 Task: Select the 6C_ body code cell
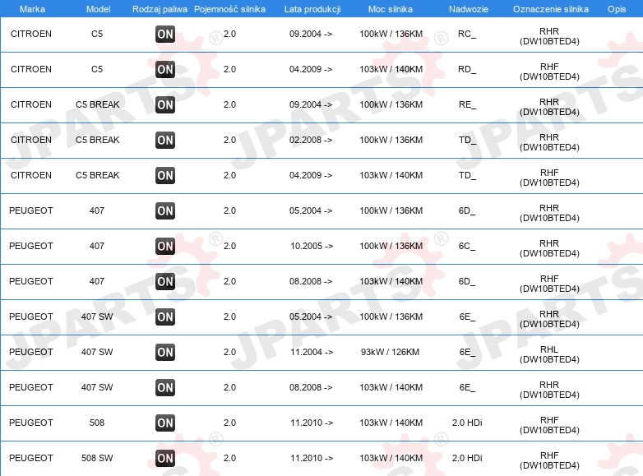point(467,246)
